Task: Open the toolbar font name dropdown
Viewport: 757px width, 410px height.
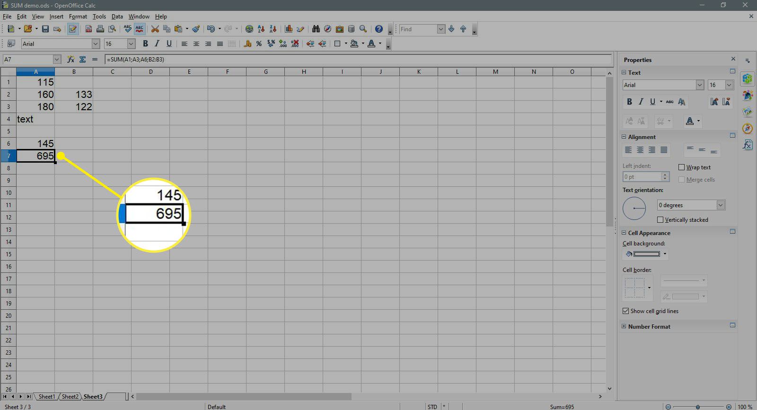Action: coord(96,44)
